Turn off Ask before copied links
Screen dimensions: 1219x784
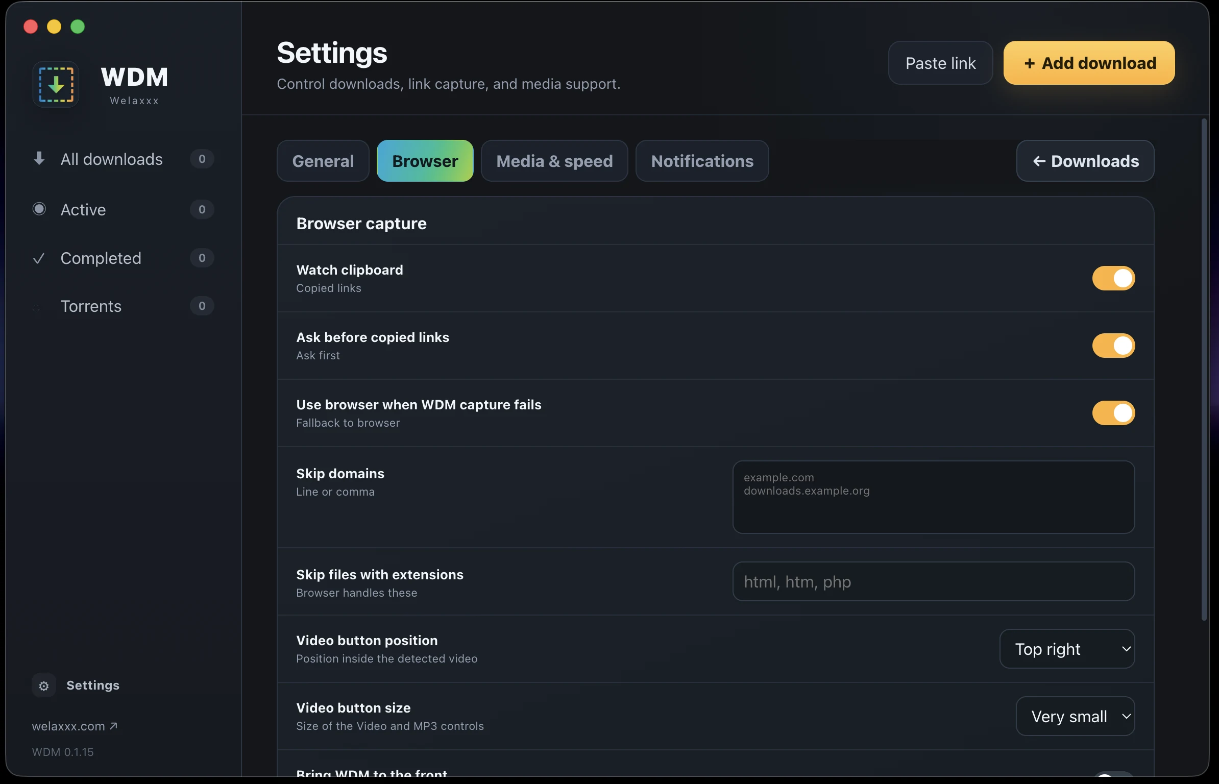point(1113,346)
